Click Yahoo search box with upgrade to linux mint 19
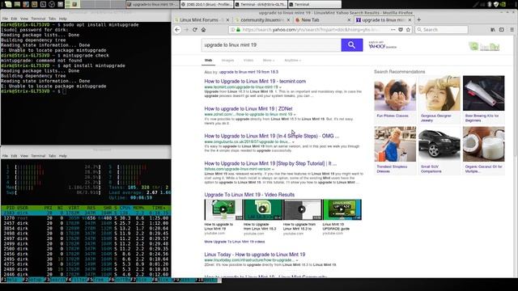 point(271,45)
